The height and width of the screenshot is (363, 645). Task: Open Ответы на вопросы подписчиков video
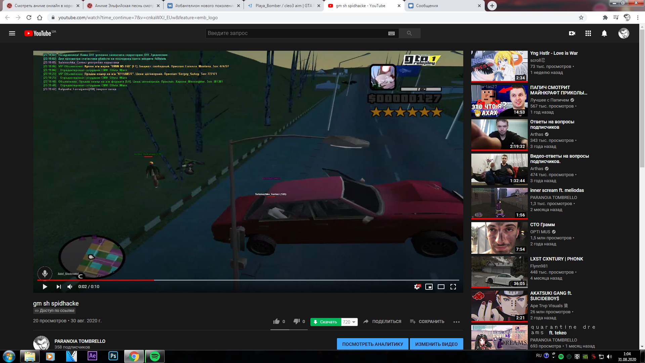[552, 124]
